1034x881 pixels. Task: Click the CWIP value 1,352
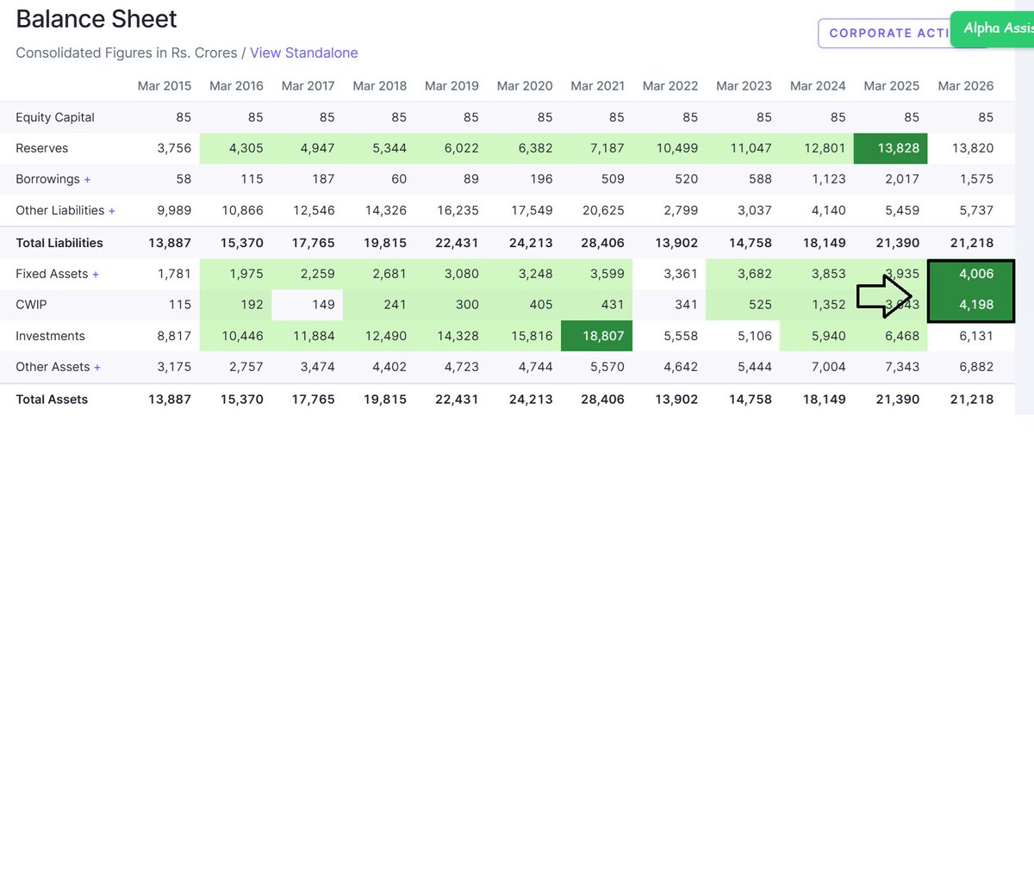(829, 305)
